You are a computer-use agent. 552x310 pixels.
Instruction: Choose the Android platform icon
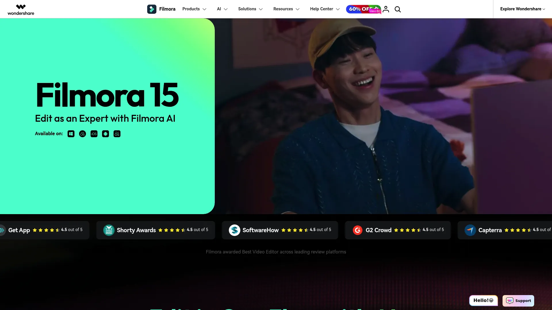tap(106, 134)
